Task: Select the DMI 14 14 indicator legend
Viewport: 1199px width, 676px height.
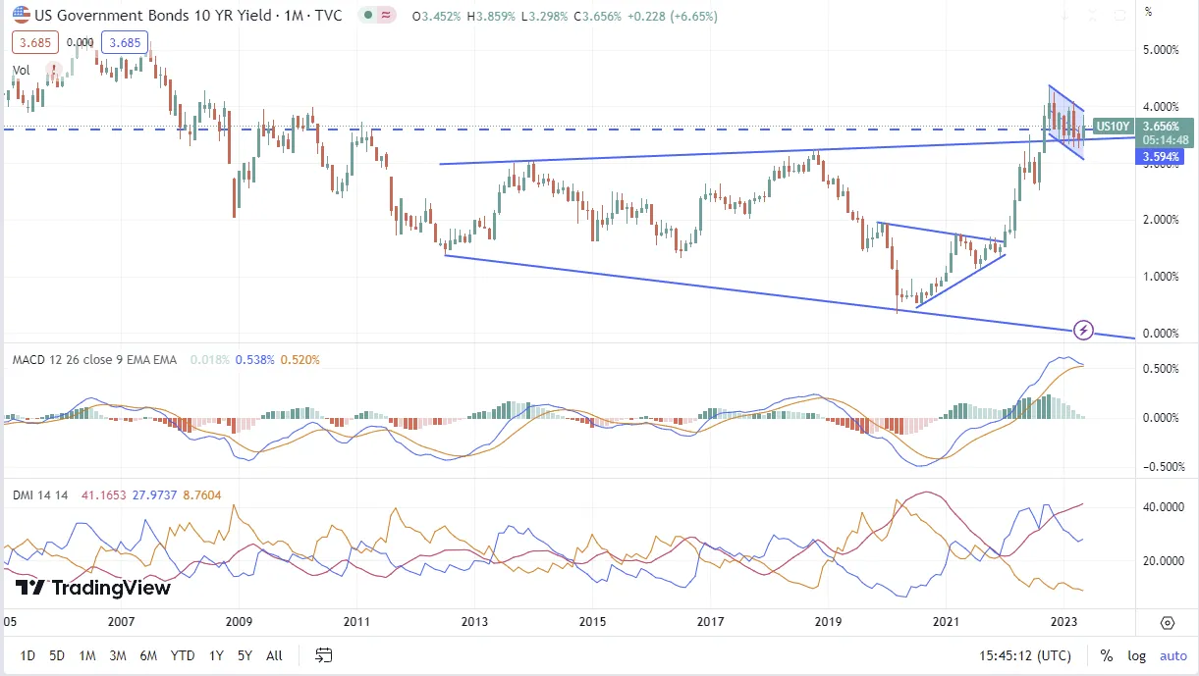Action: click(39, 496)
